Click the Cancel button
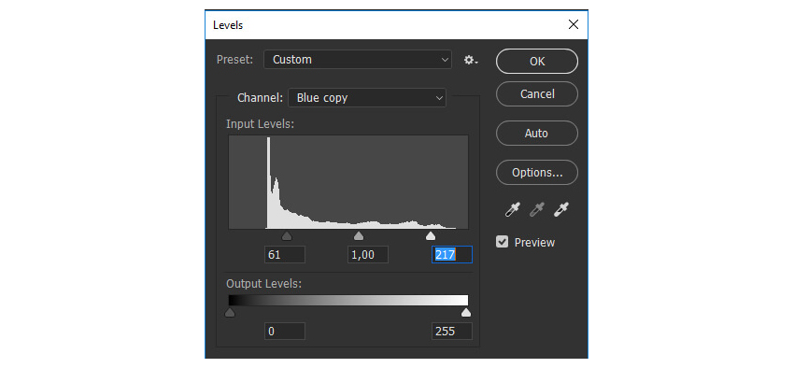 coord(537,94)
